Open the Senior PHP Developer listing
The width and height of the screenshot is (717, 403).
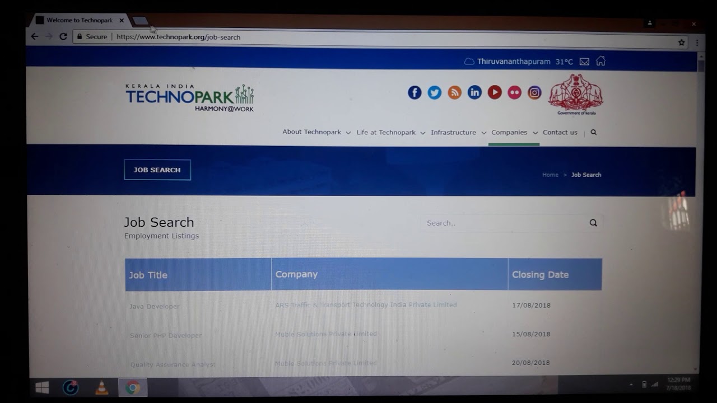[x=166, y=335]
